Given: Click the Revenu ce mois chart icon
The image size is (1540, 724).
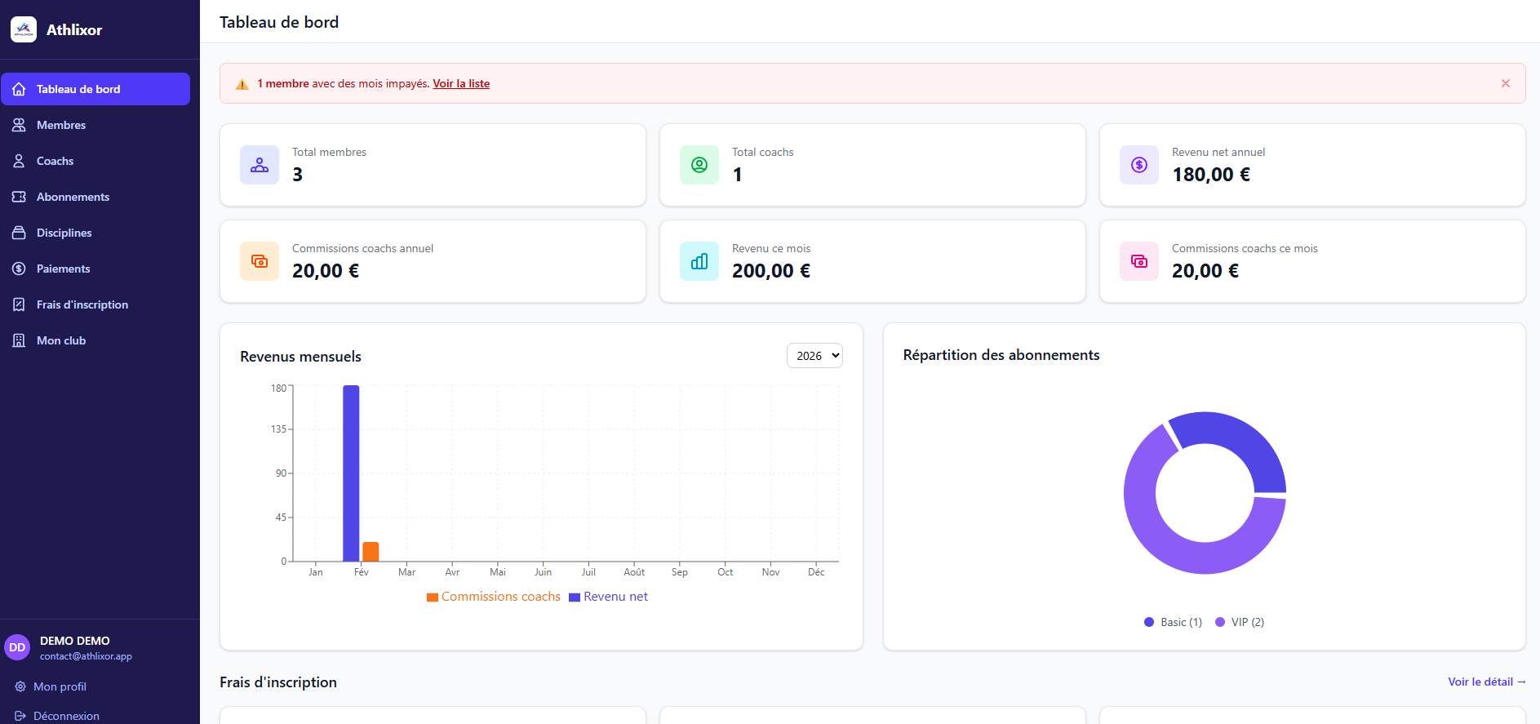Looking at the screenshot, I should (x=699, y=261).
